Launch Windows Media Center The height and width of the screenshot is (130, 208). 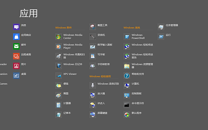[x=69, y=37]
